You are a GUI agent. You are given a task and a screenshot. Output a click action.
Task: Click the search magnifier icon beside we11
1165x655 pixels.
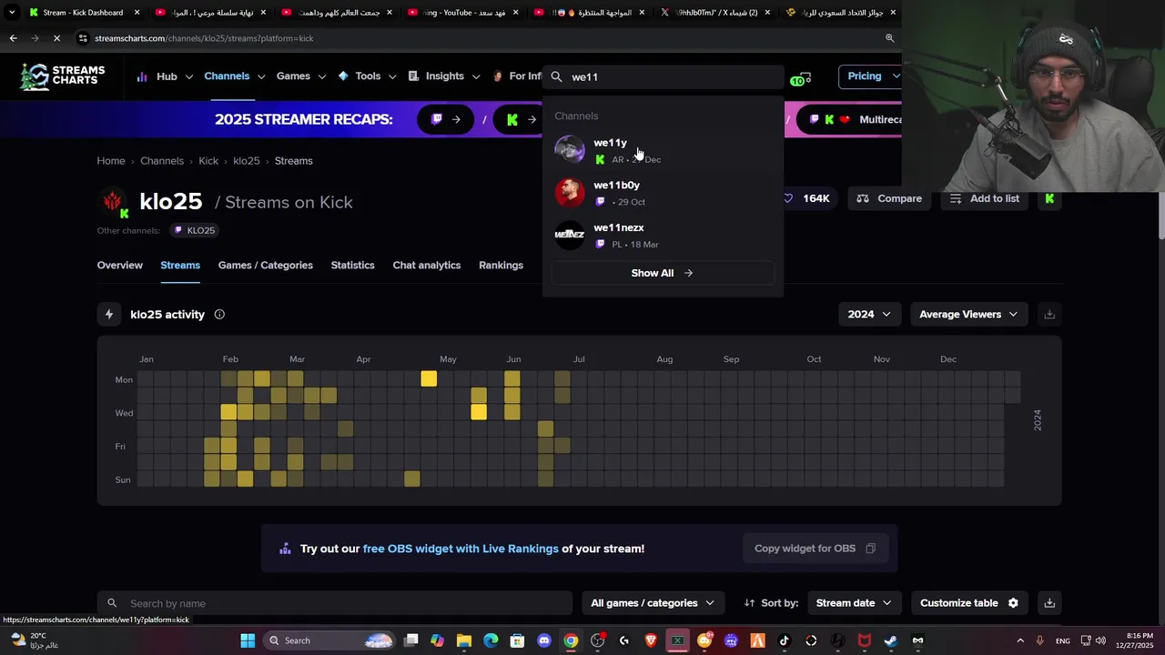click(x=557, y=77)
